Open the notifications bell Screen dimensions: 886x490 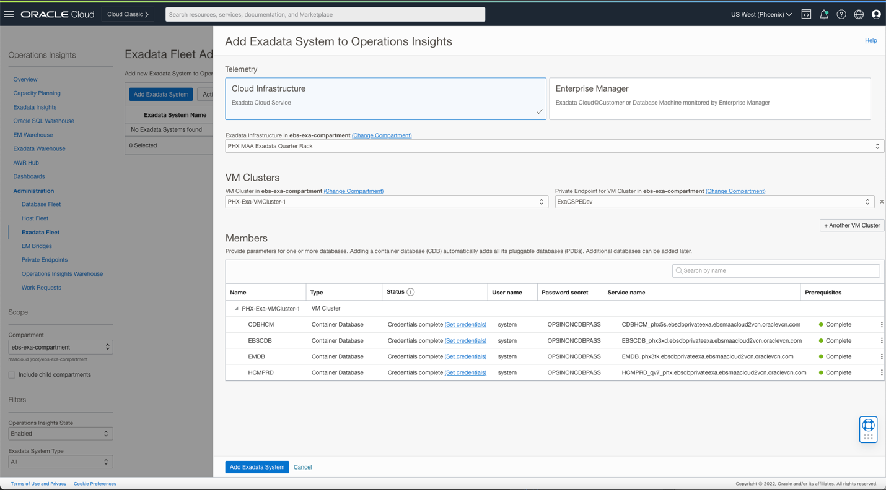(x=823, y=14)
